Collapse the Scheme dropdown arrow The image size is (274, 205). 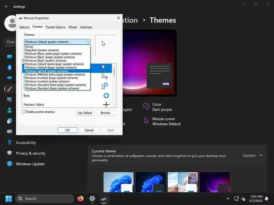pos(88,42)
